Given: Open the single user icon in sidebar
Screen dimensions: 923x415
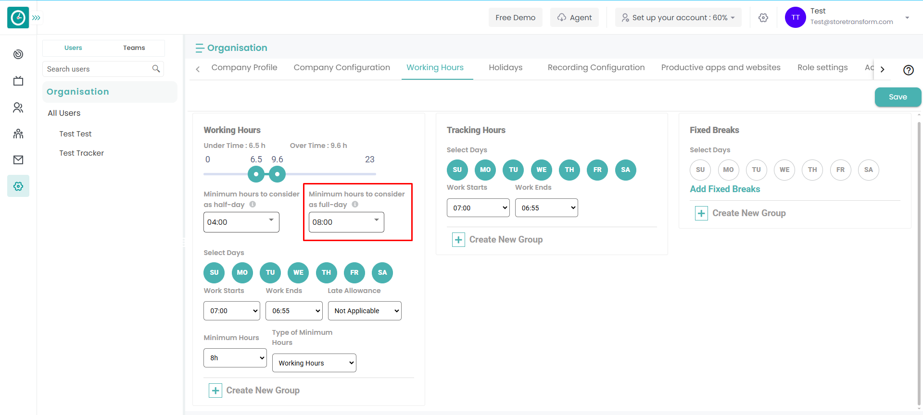Looking at the screenshot, I should click(x=18, y=107).
